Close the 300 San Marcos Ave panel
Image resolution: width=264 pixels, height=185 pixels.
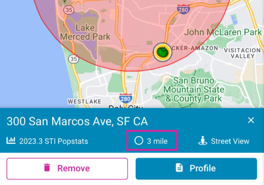pyautogui.click(x=251, y=120)
